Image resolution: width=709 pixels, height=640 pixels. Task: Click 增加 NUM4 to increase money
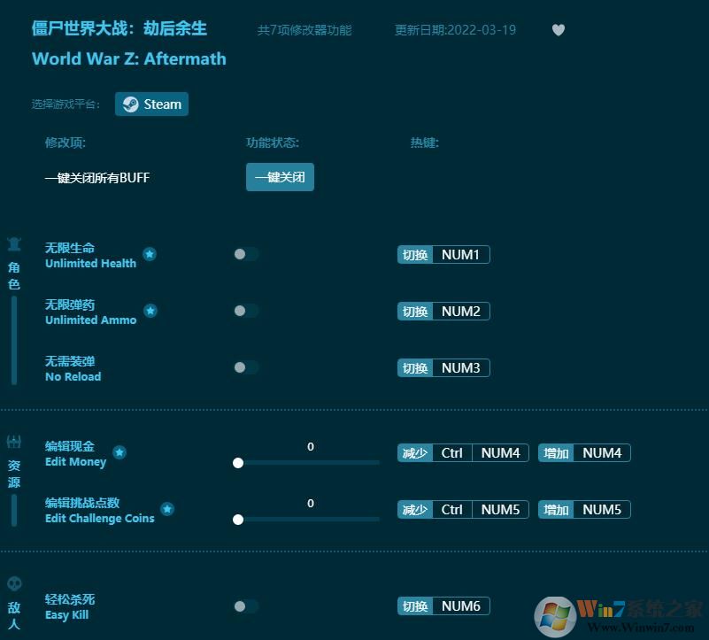pos(584,452)
